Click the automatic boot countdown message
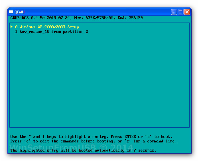This screenshot has width=199, height=161. 83,150
